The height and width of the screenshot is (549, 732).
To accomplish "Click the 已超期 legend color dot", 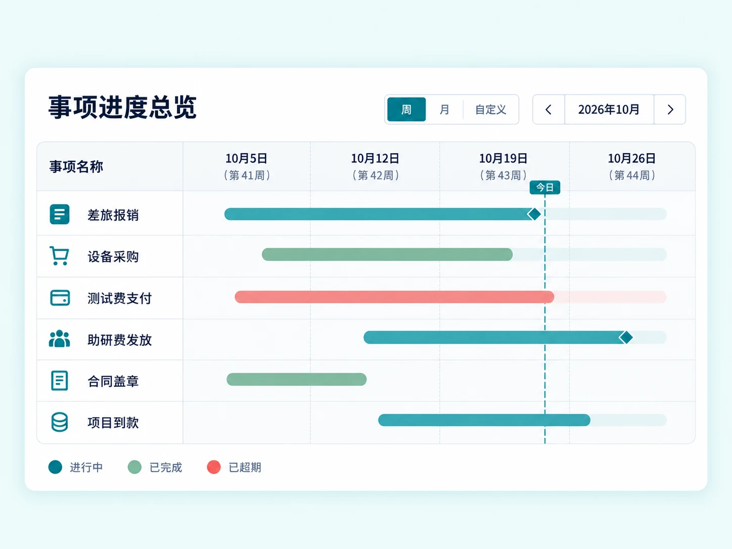I will [x=214, y=467].
